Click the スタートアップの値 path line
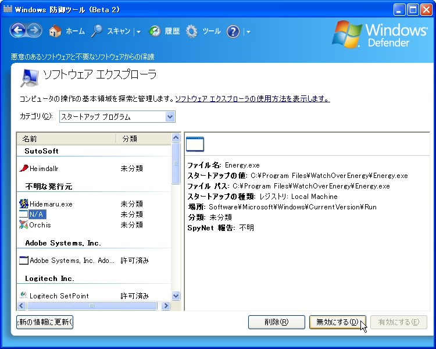The width and height of the screenshot is (436, 349). pyautogui.click(x=298, y=176)
